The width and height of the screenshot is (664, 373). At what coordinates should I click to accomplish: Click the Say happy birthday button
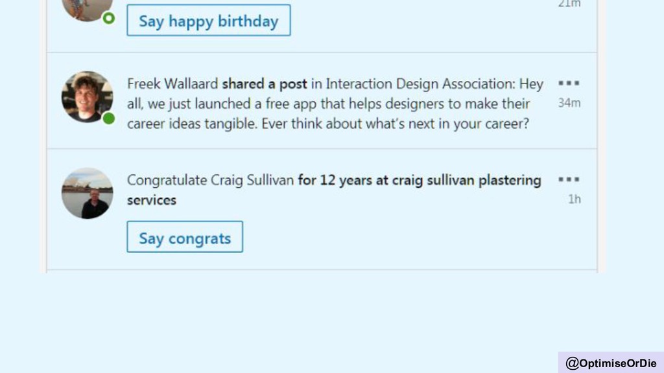tap(209, 20)
